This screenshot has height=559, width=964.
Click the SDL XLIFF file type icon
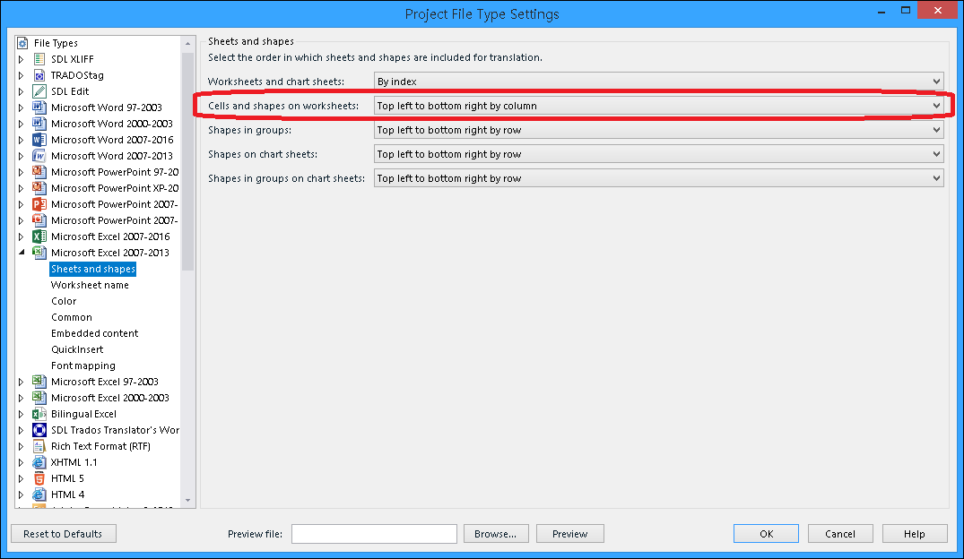[x=39, y=59]
